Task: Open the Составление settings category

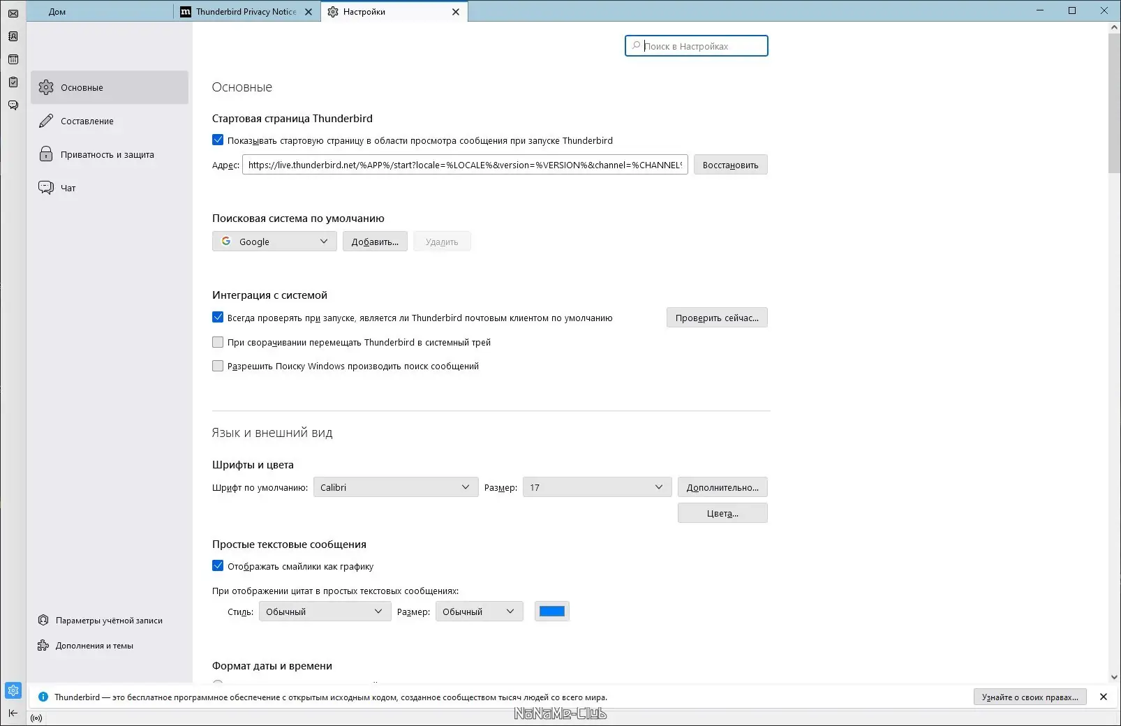Action: click(x=110, y=121)
